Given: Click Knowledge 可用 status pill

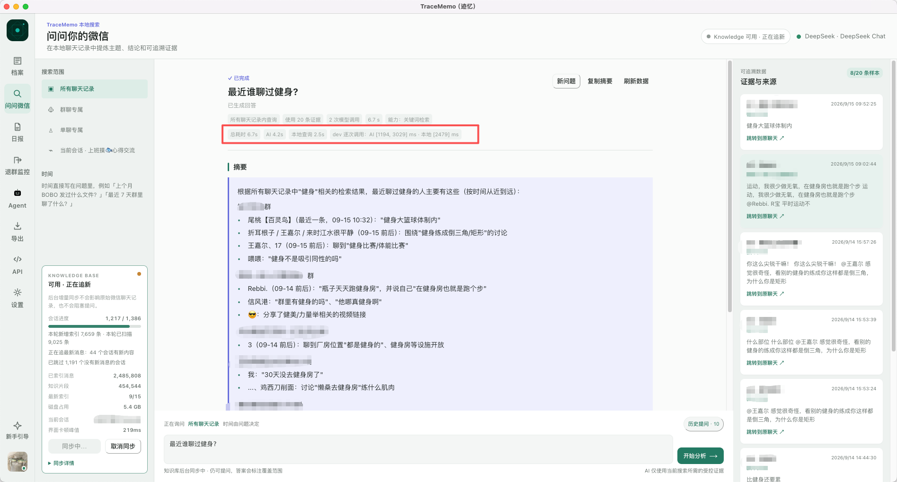Looking at the screenshot, I should click(746, 36).
